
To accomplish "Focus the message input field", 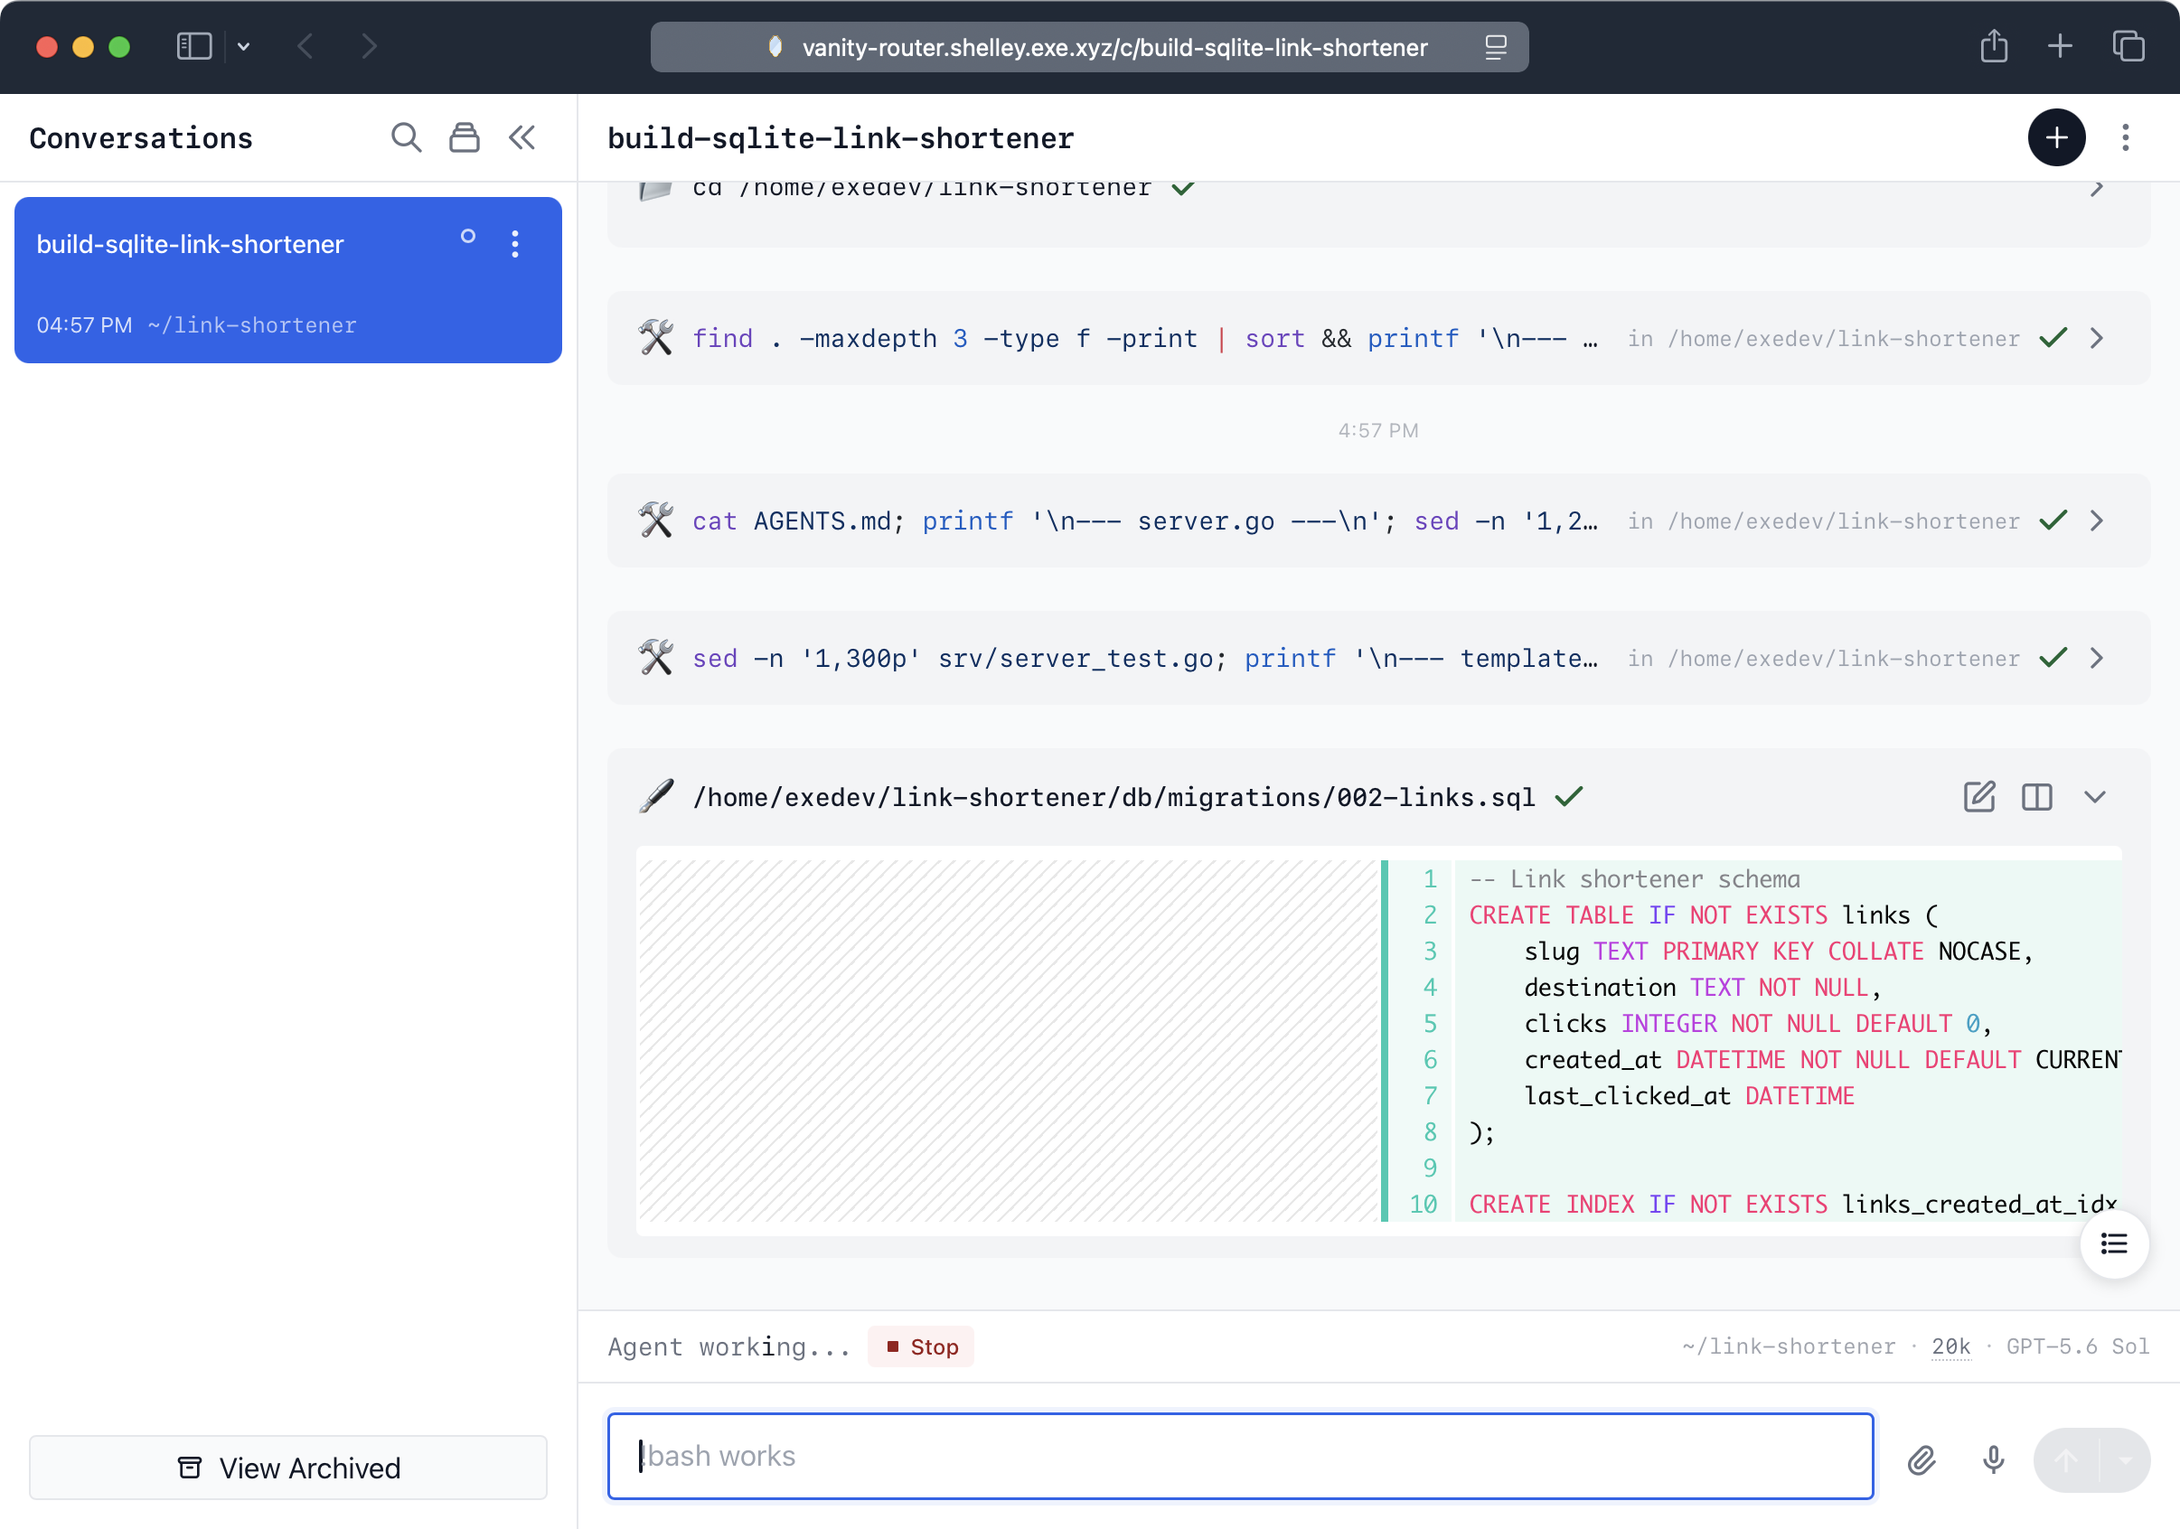I will (x=1240, y=1456).
